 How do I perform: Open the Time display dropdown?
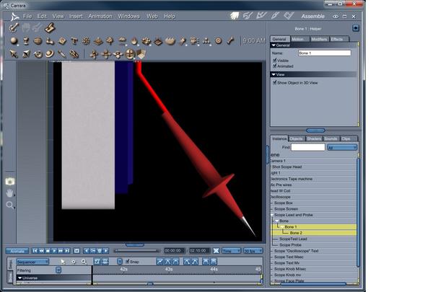click(x=231, y=251)
